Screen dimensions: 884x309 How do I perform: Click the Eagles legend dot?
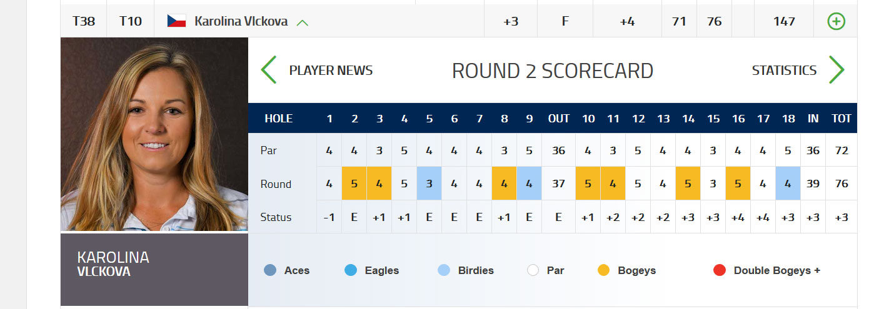coord(351,270)
